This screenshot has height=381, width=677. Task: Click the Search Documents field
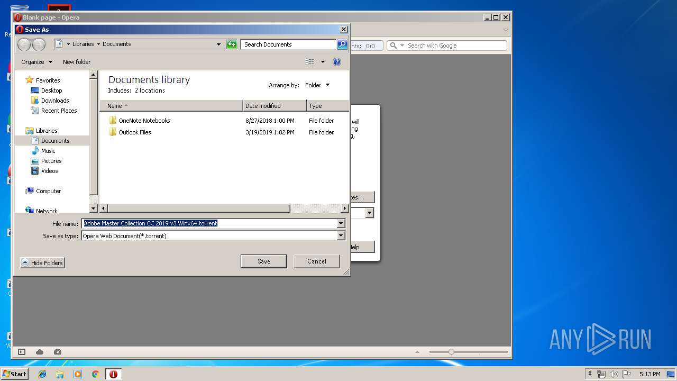288,44
